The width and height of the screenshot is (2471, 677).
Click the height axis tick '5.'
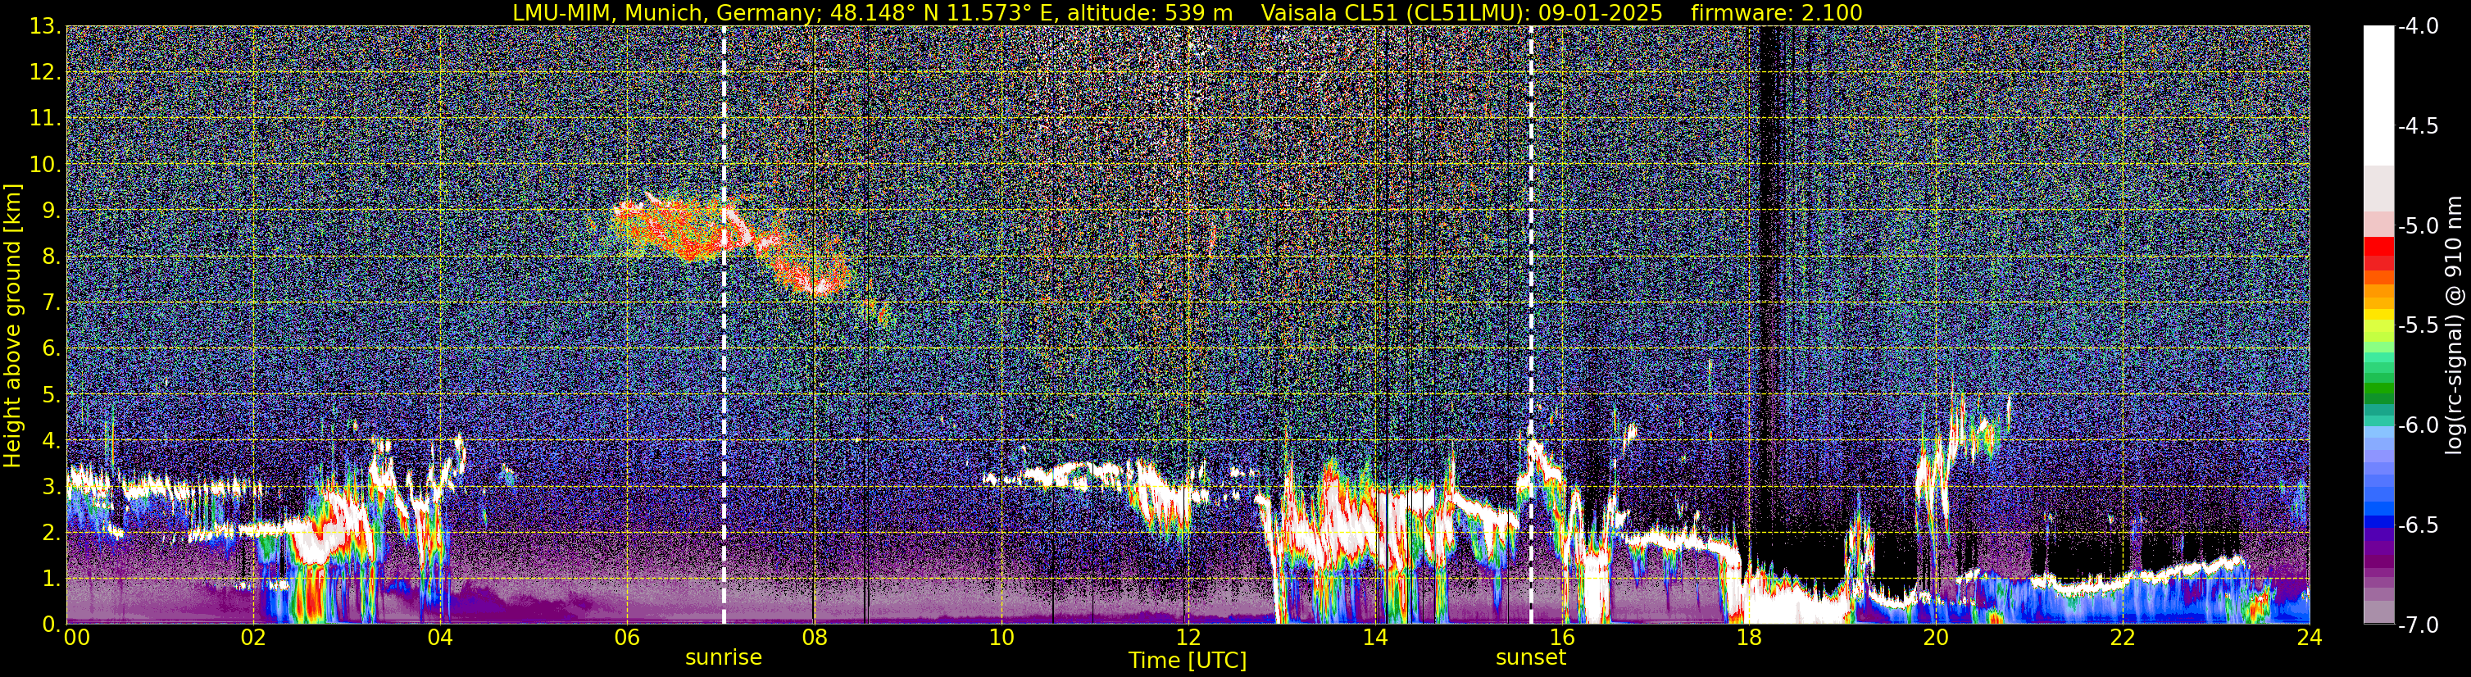point(51,395)
